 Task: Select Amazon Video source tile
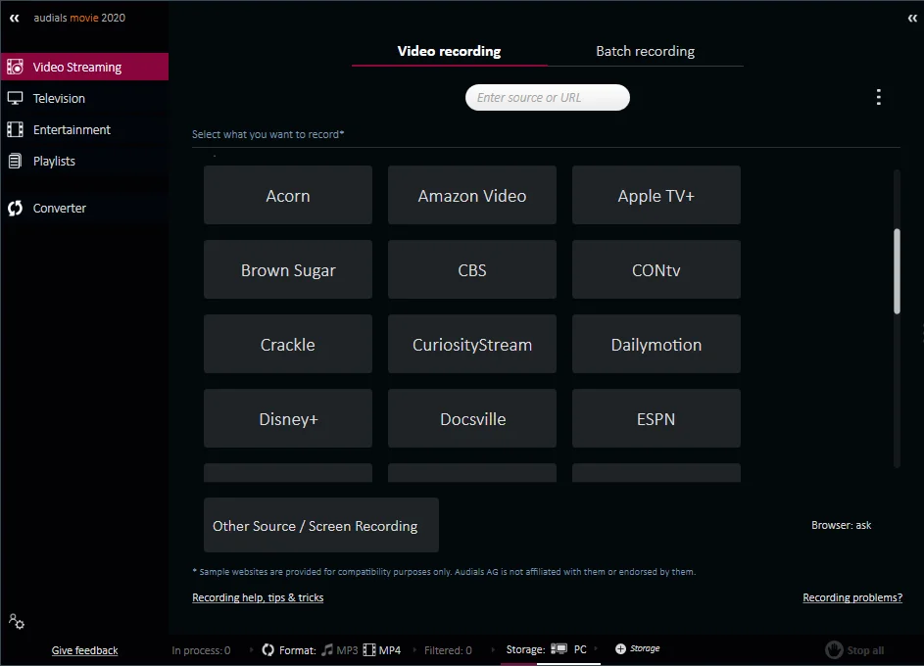[472, 195]
